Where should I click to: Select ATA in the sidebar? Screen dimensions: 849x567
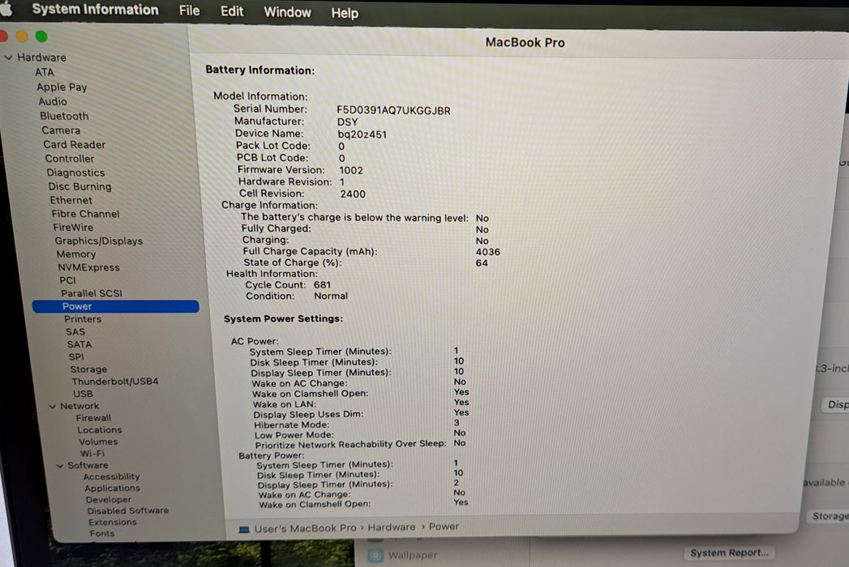(x=45, y=72)
